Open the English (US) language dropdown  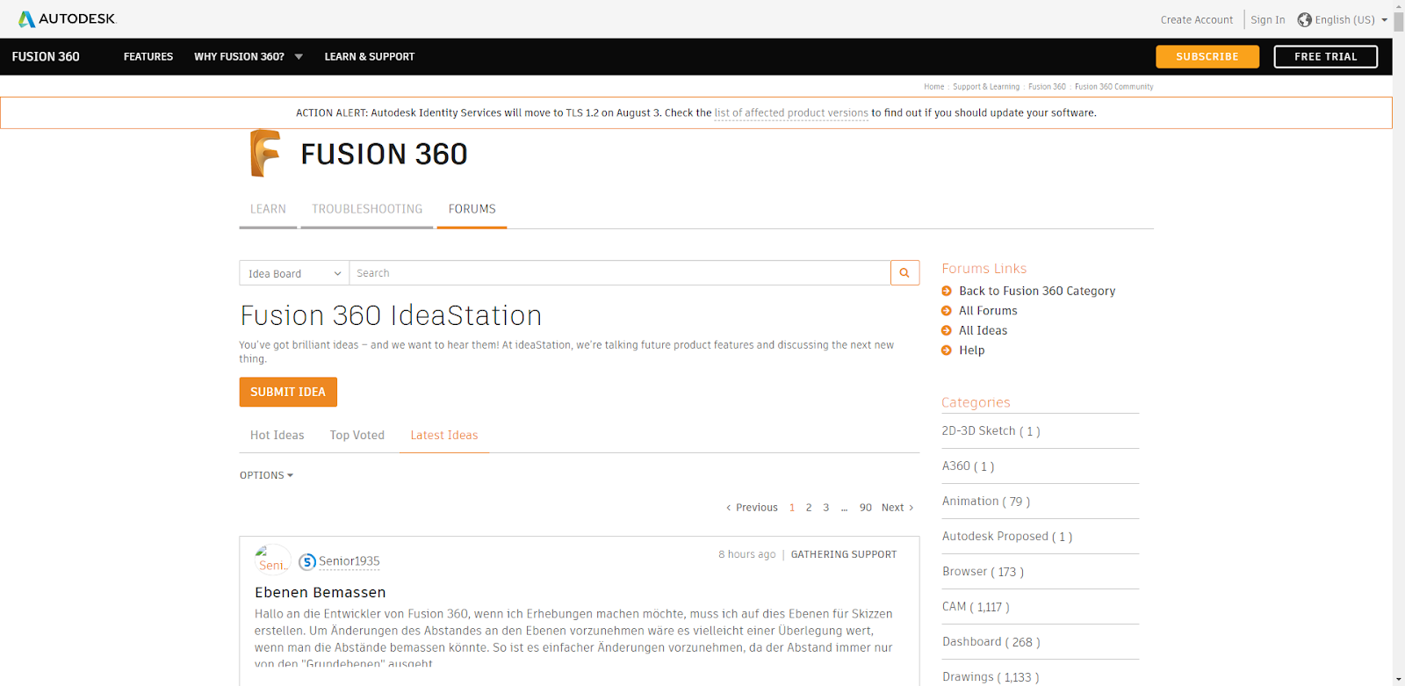click(x=1351, y=19)
